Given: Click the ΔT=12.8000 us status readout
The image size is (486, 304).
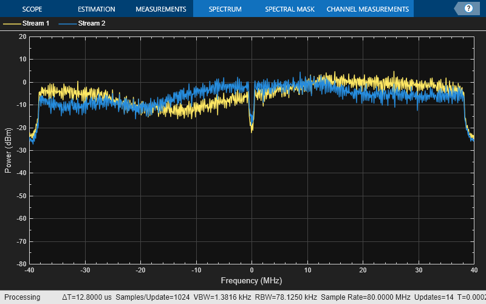Looking at the screenshot, I should (86, 297).
